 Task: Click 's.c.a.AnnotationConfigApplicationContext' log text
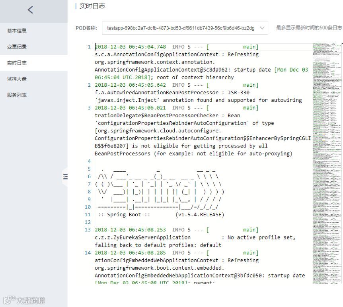(x=156, y=54)
